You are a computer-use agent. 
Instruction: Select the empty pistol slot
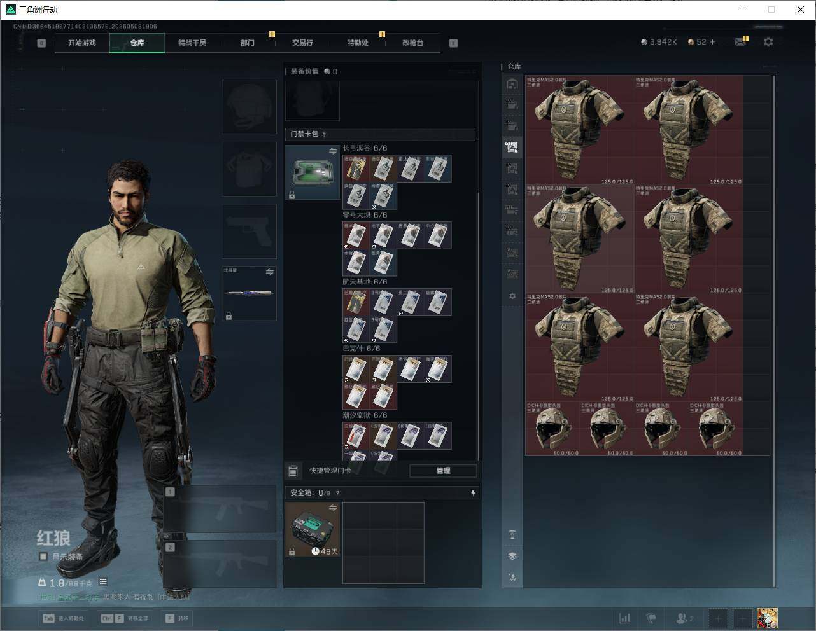tap(250, 231)
